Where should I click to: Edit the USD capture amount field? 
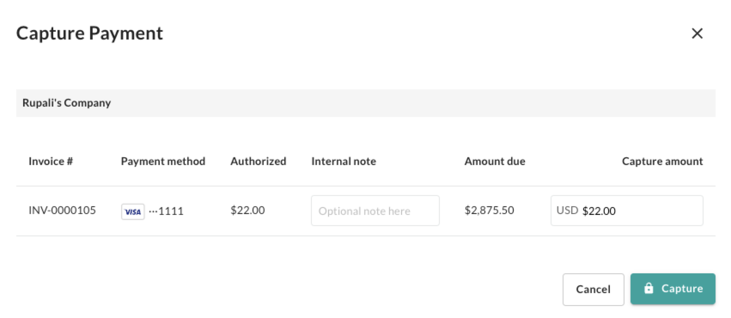(627, 211)
